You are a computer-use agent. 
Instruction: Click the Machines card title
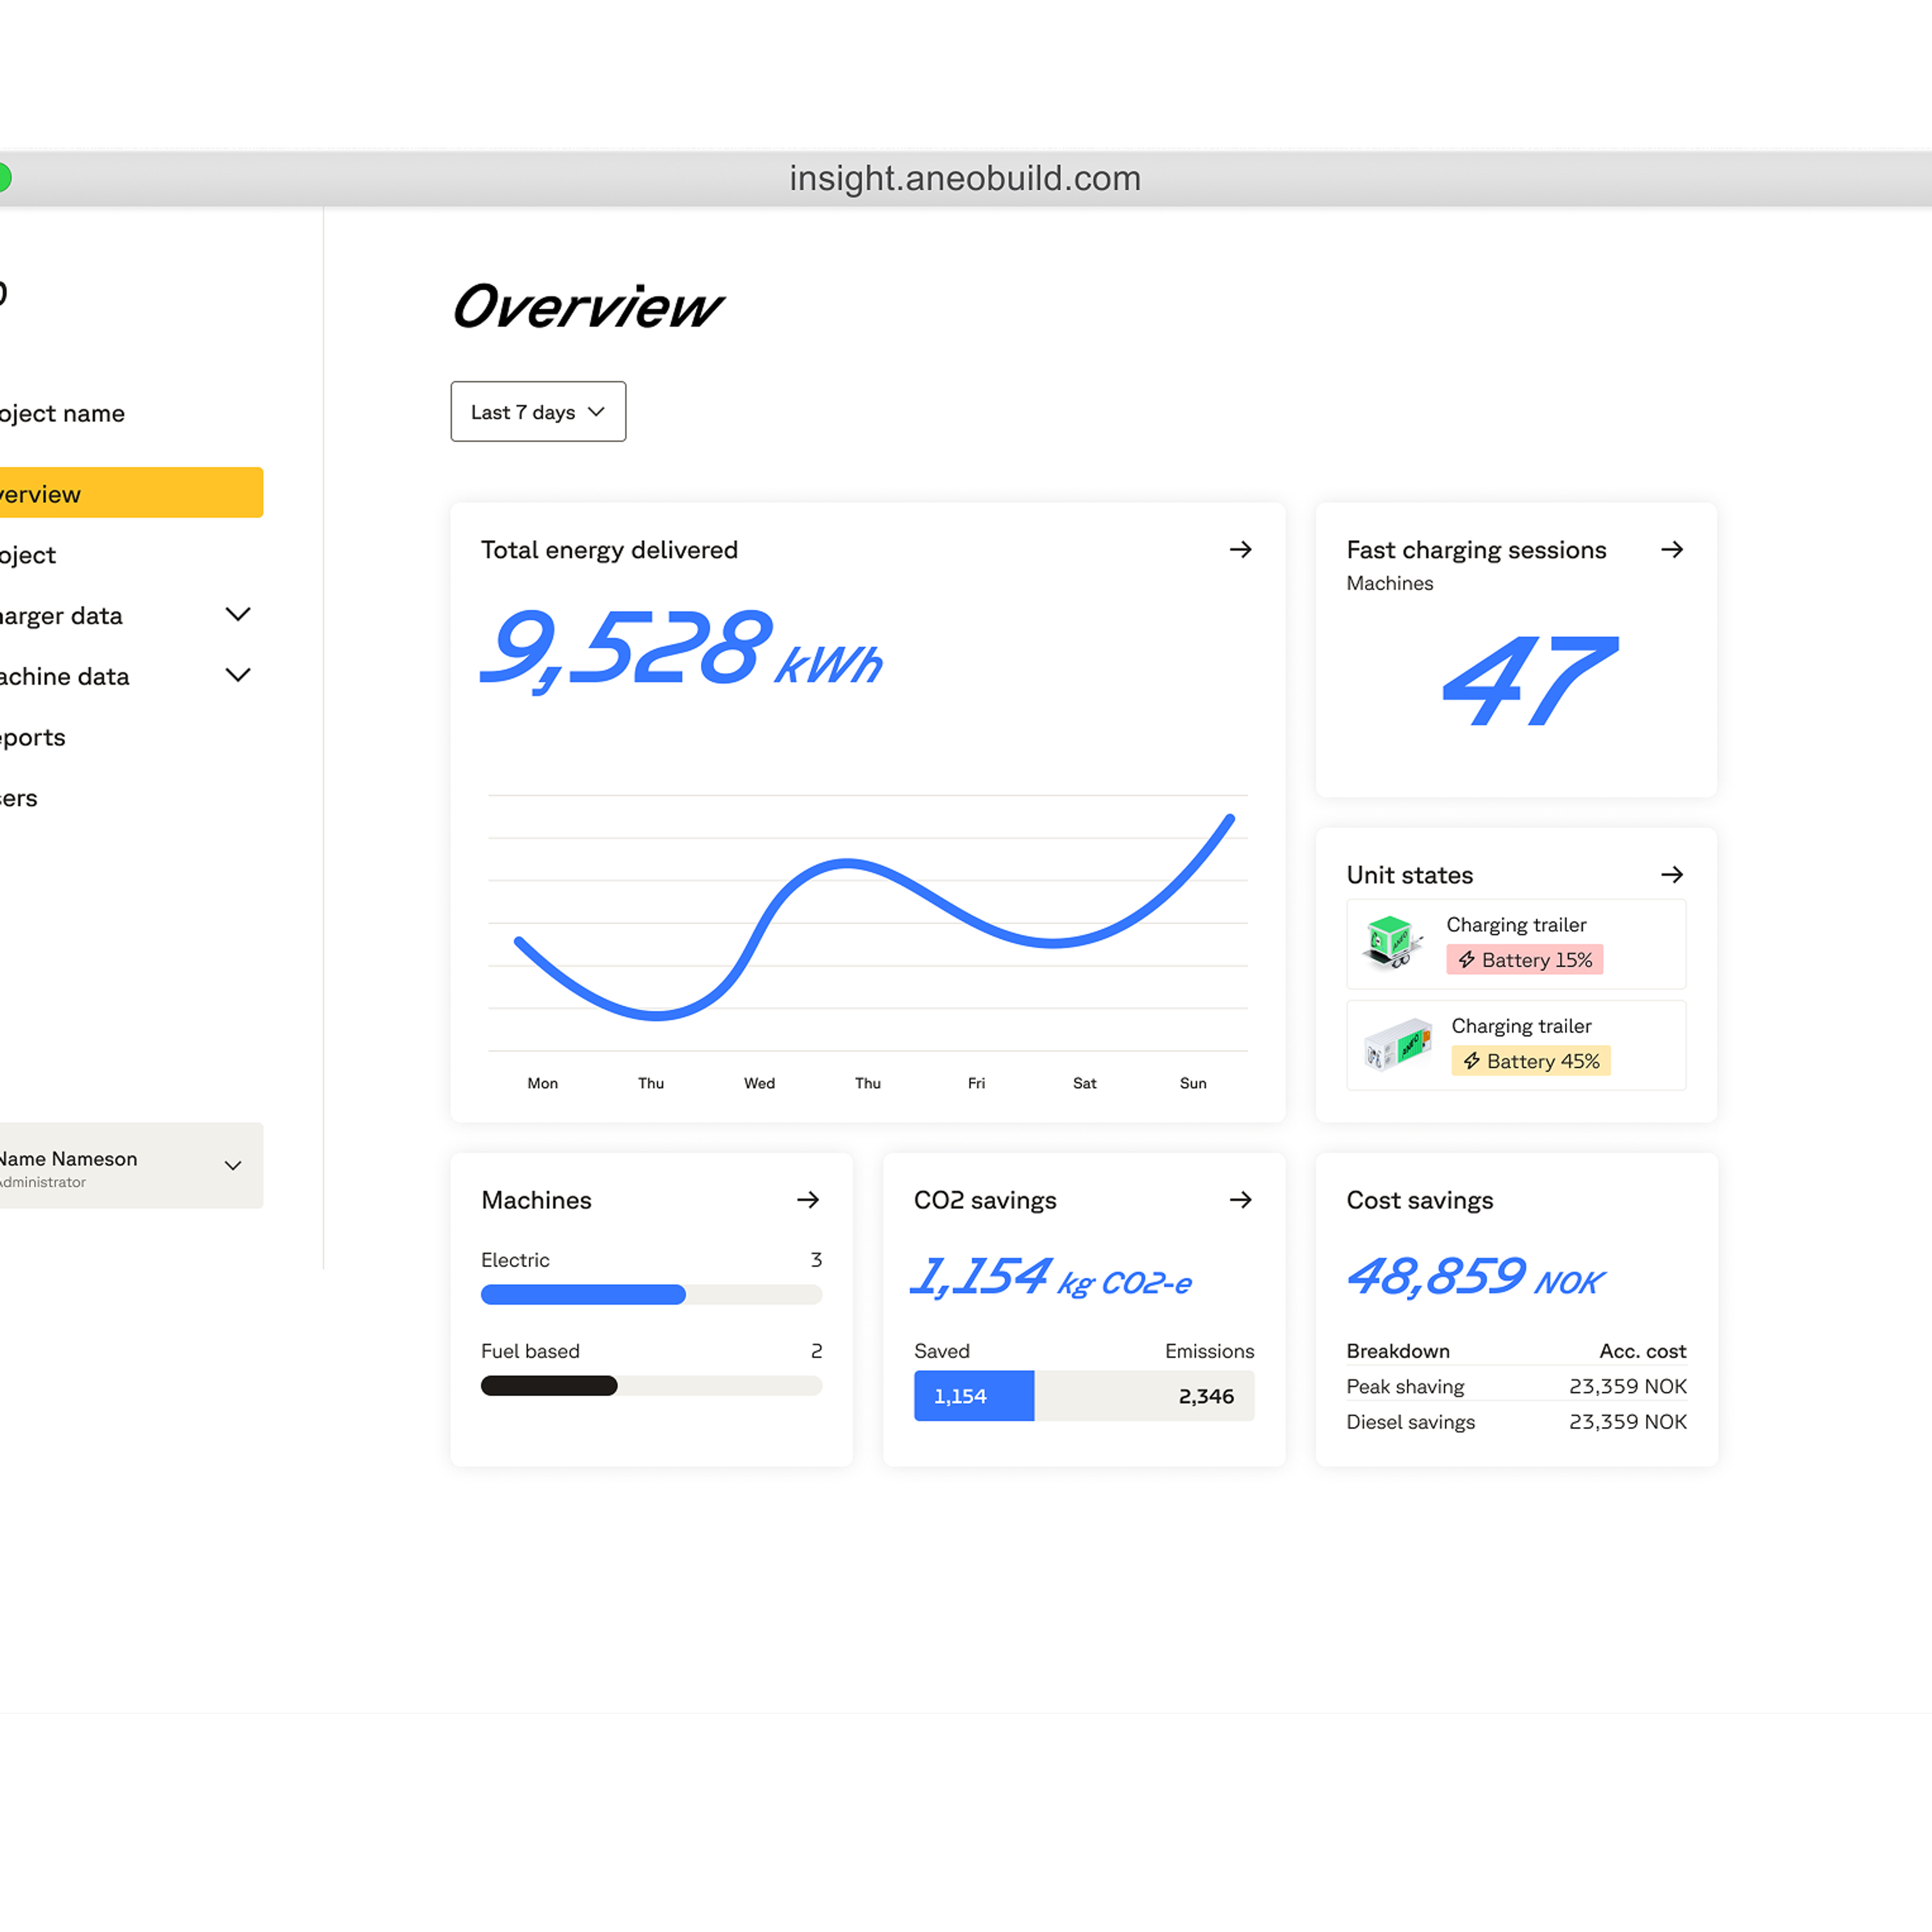click(x=536, y=1200)
